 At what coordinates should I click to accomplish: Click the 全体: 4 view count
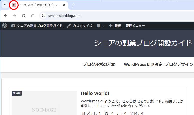137,113
